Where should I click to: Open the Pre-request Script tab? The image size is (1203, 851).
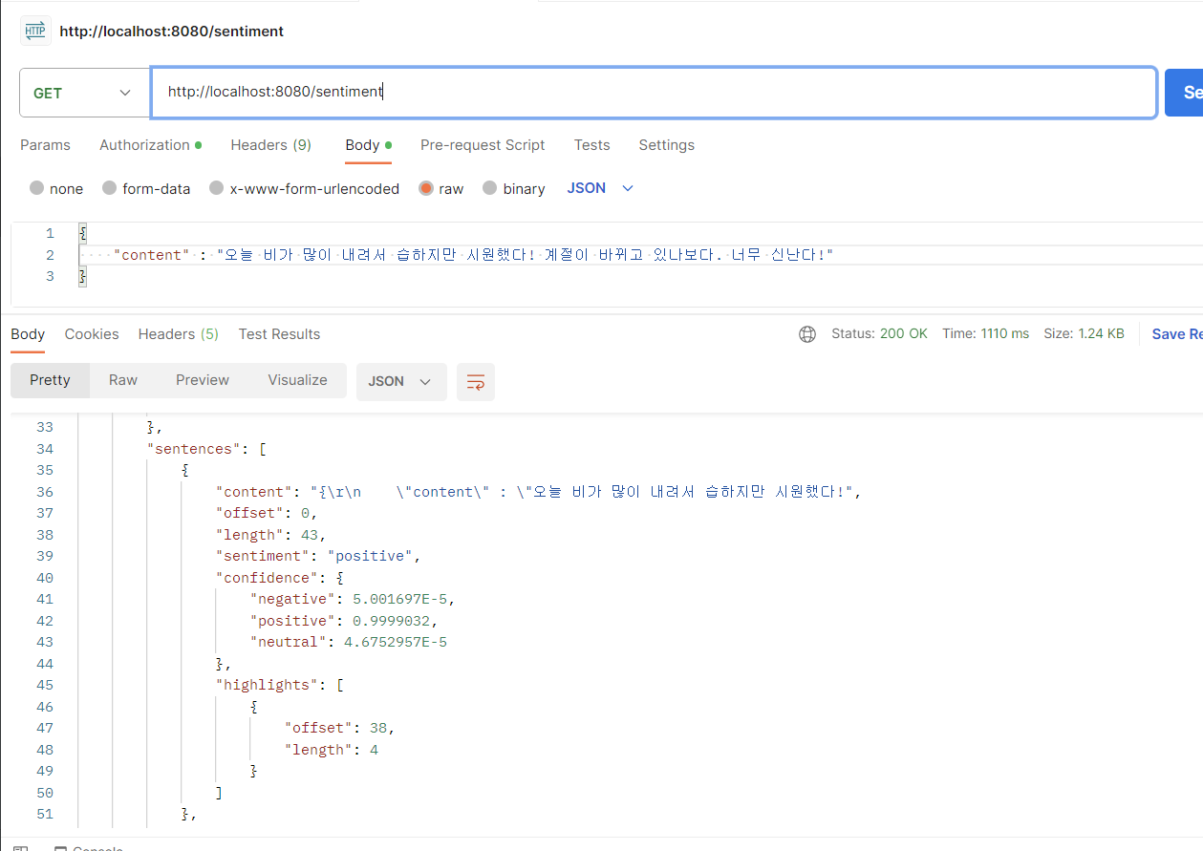(x=483, y=145)
